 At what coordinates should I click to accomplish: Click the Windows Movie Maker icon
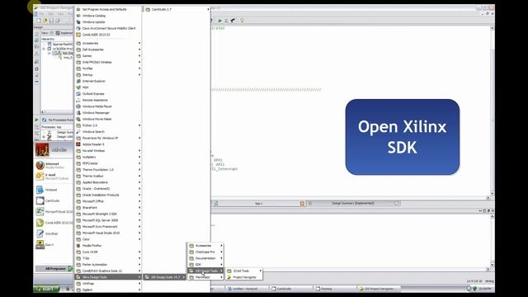pyautogui.click(x=78, y=119)
